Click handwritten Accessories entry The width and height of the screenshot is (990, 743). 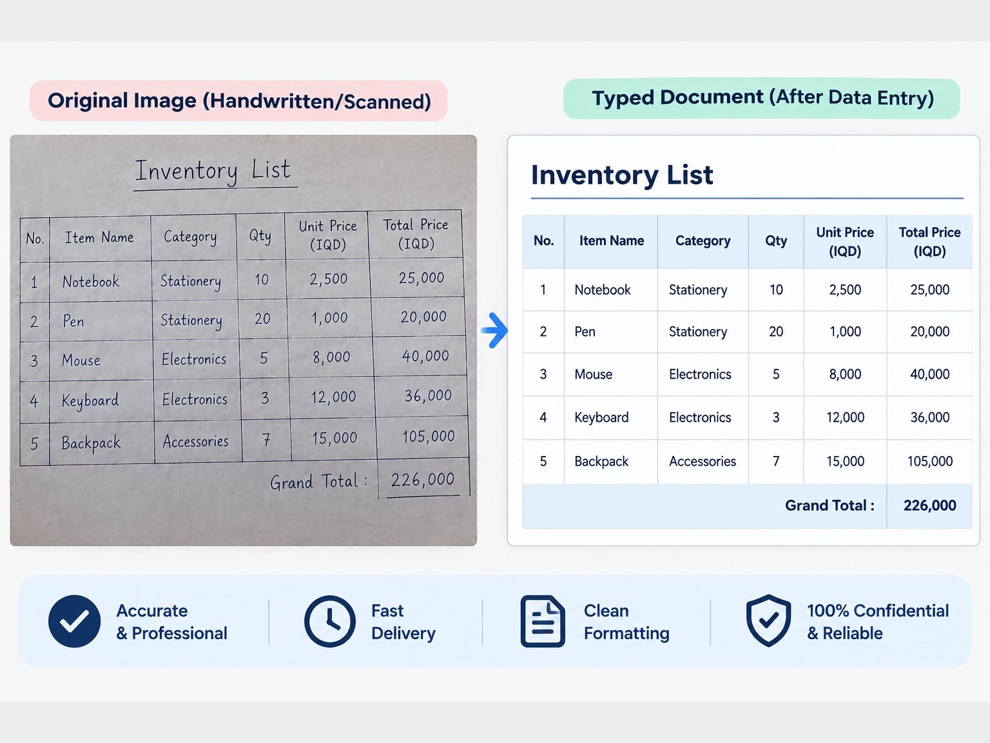point(195,441)
